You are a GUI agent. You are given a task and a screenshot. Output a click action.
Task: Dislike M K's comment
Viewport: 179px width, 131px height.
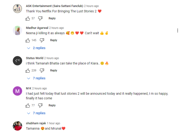40,105
